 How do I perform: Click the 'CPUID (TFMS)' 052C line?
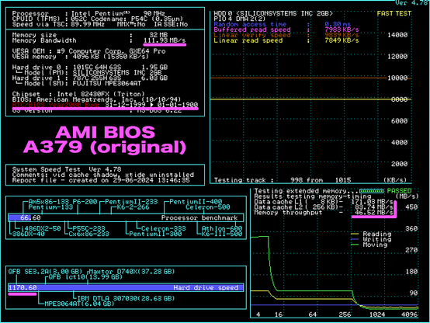98,19
